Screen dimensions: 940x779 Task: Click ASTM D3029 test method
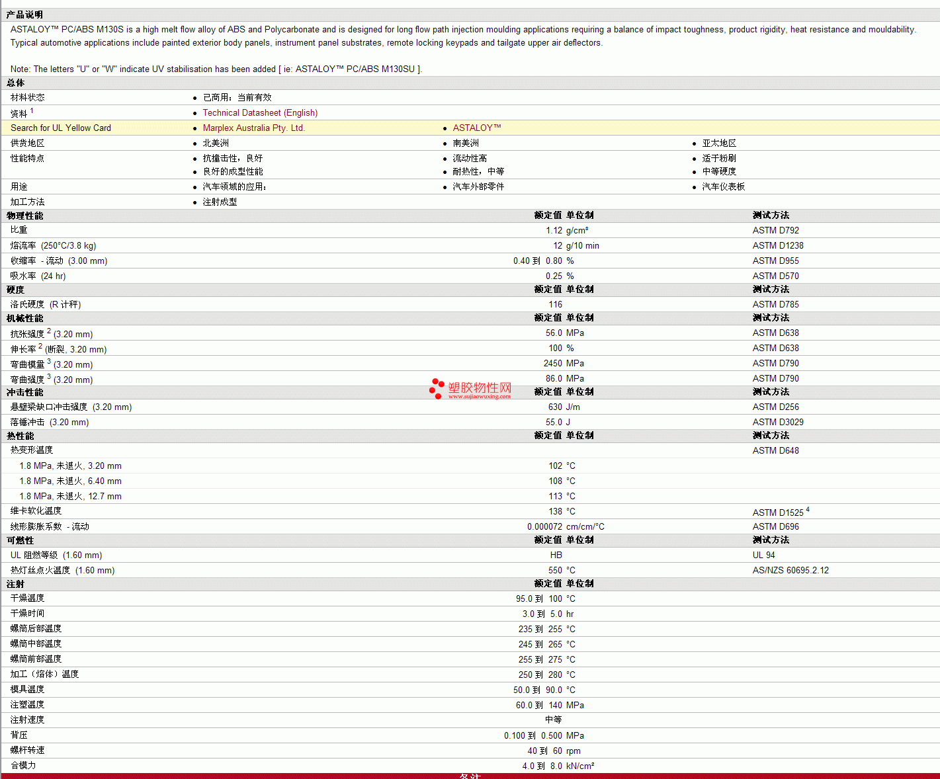click(779, 423)
